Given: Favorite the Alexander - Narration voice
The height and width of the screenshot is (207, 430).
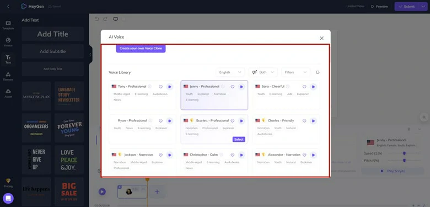Looking at the screenshot, I should (x=304, y=155).
